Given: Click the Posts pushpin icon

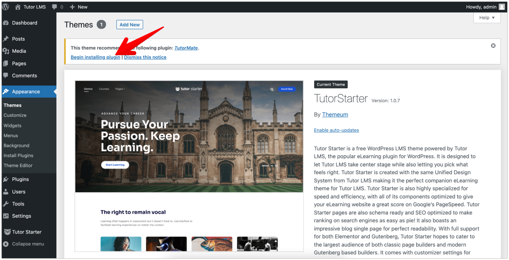Looking at the screenshot, I should [x=6, y=39].
